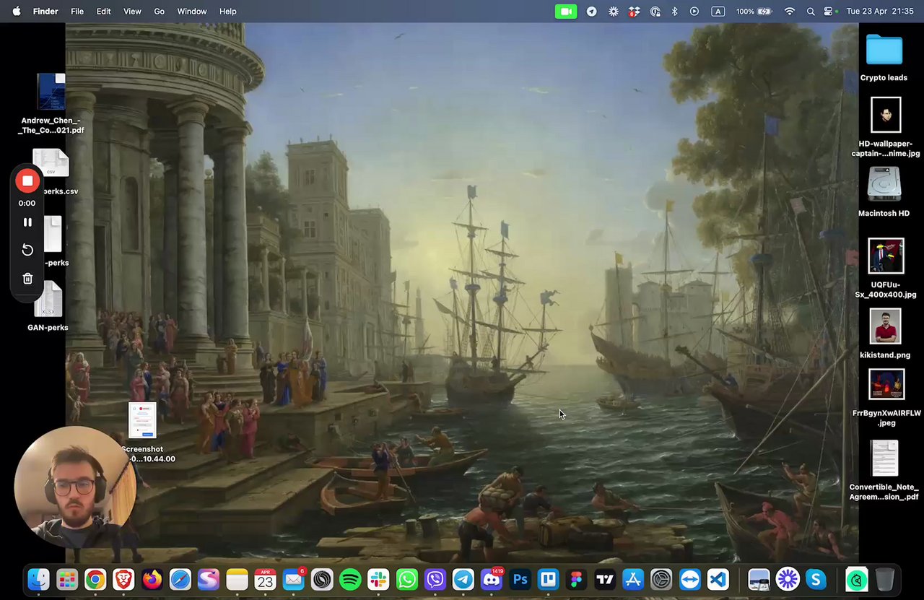Image resolution: width=924 pixels, height=600 pixels.
Task: Select the Screenshot file on the desktop
Action: pyautogui.click(x=142, y=420)
